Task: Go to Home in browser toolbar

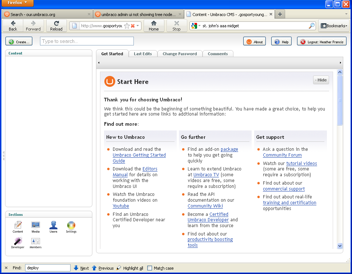Action: [x=153, y=26]
